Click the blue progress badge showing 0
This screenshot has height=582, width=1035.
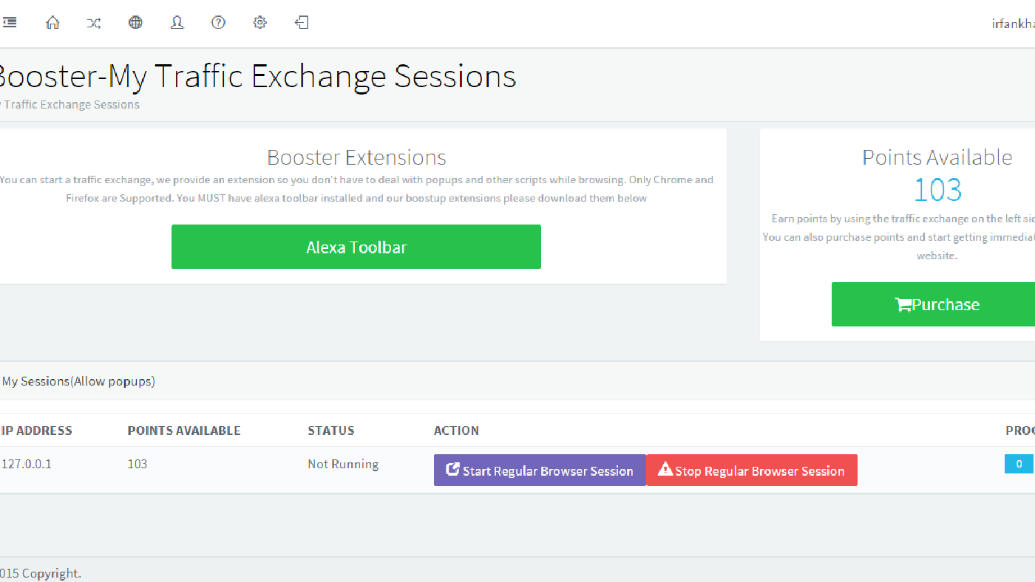coord(1019,464)
